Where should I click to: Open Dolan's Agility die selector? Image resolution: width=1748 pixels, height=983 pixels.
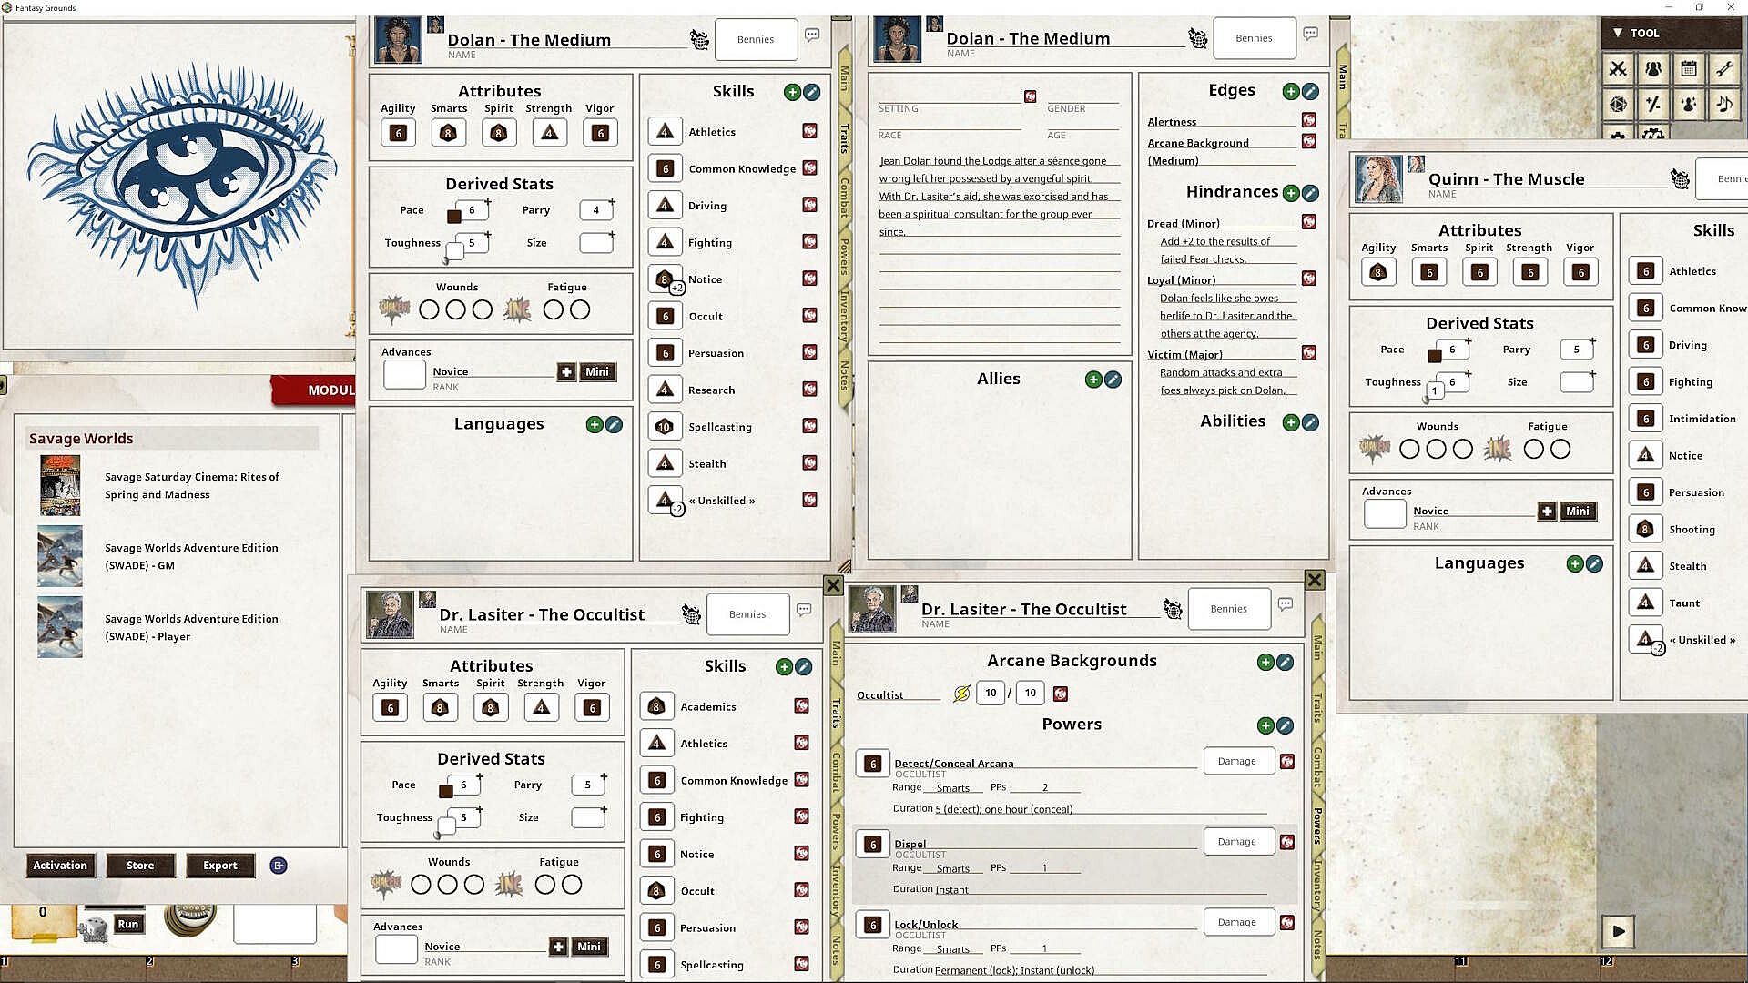398,134
